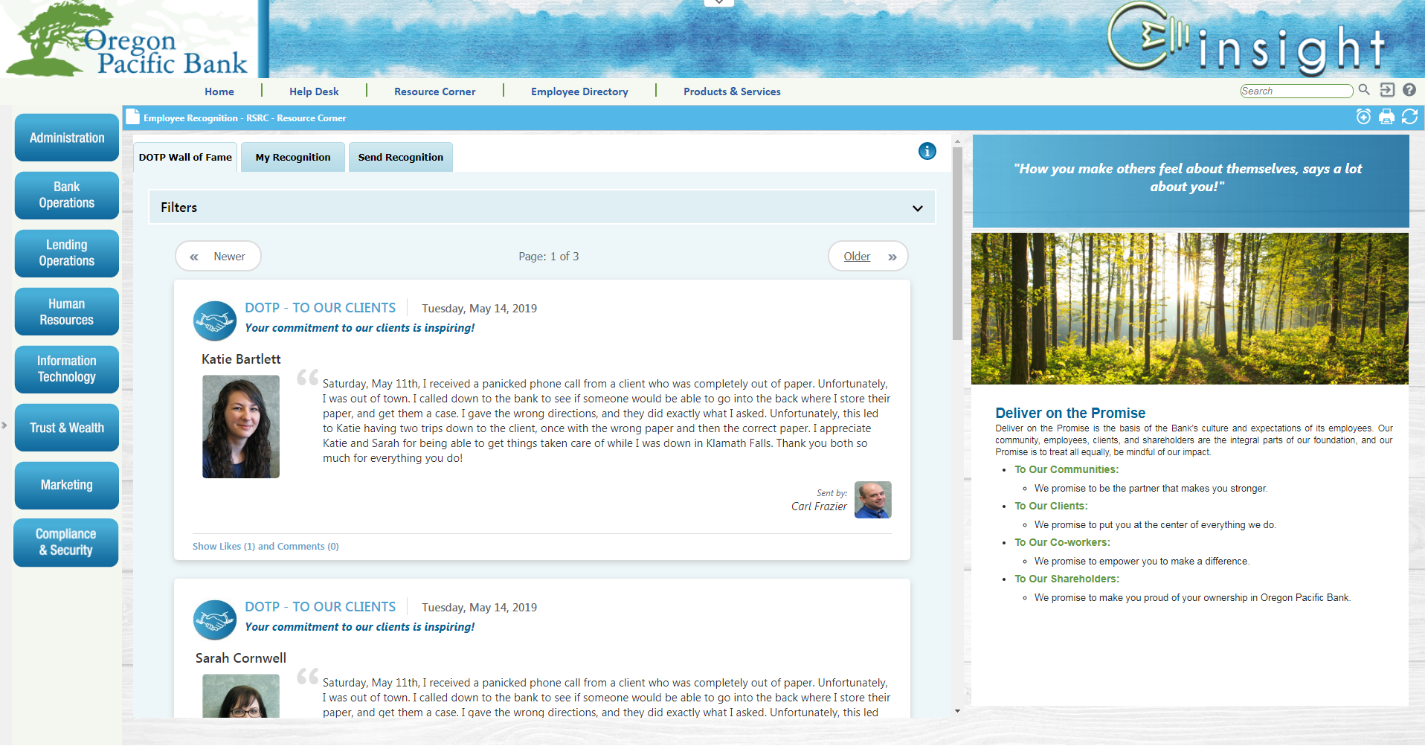The height and width of the screenshot is (746, 1425).
Task: Open the Bank Operations section
Action: point(67,195)
